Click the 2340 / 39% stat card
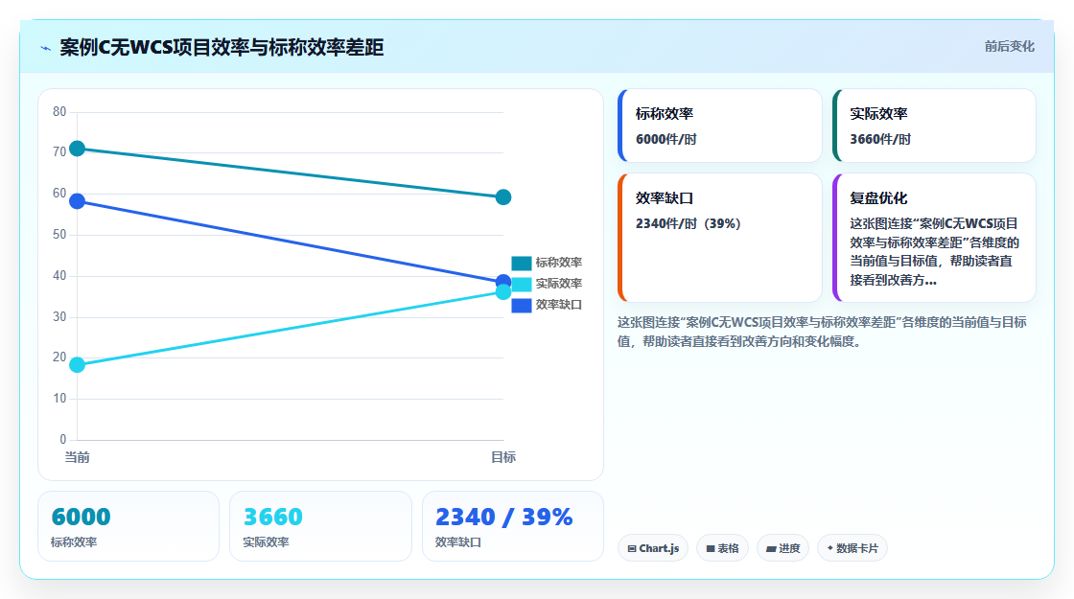 click(x=513, y=526)
